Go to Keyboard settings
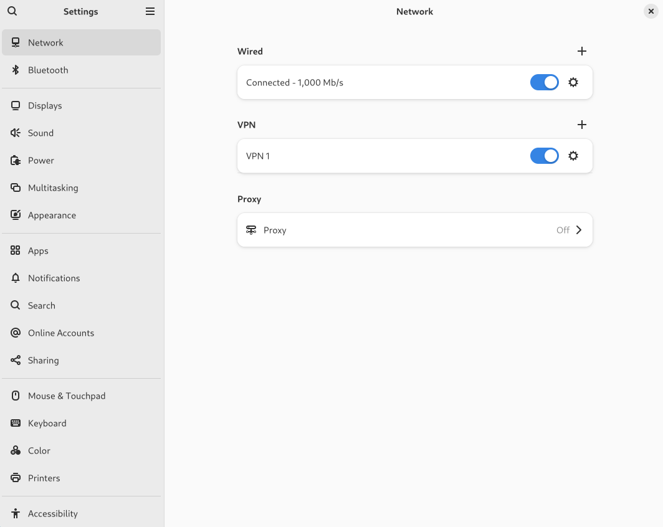The image size is (663, 527). 81,423
